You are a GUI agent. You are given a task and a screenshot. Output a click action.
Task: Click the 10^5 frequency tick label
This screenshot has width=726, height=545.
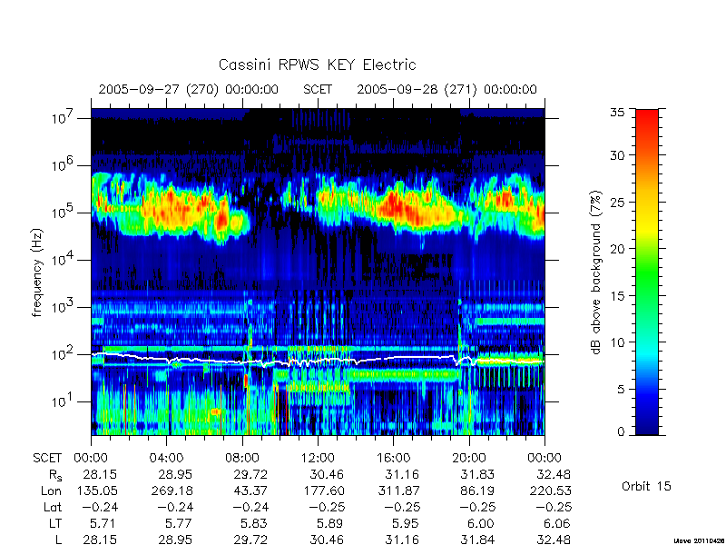(64, 213)
